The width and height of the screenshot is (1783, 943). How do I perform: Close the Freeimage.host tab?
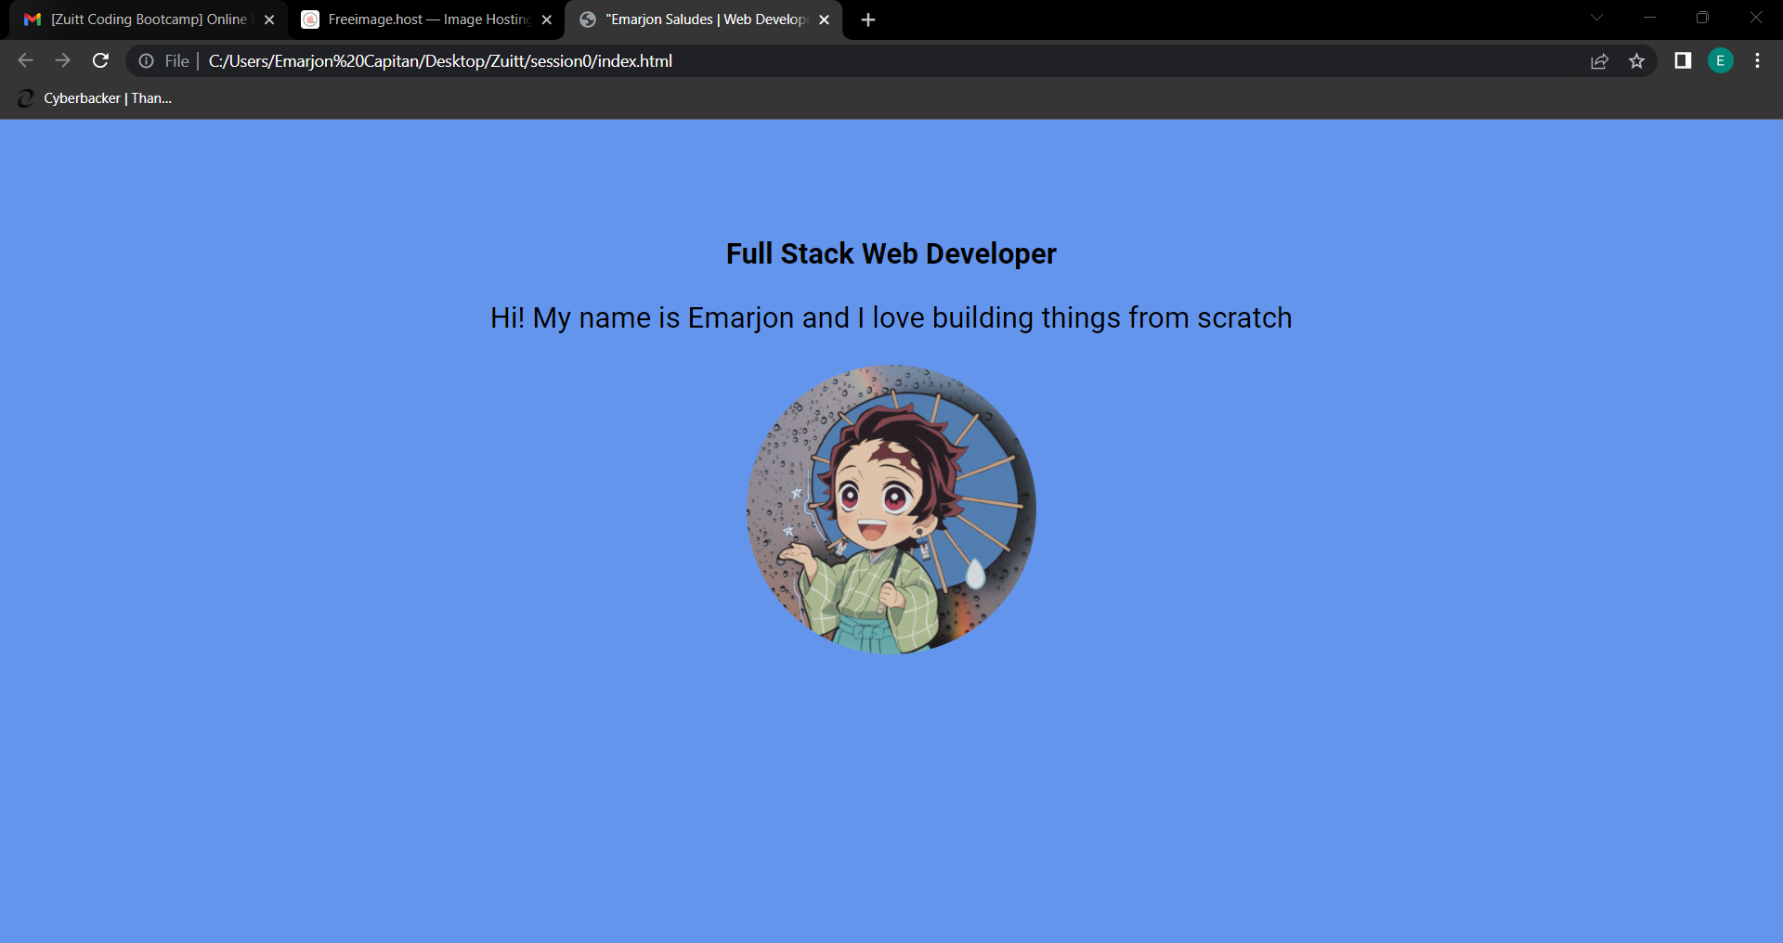click(547, 19)
